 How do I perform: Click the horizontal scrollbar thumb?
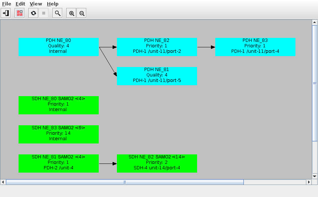click(125, 182)
